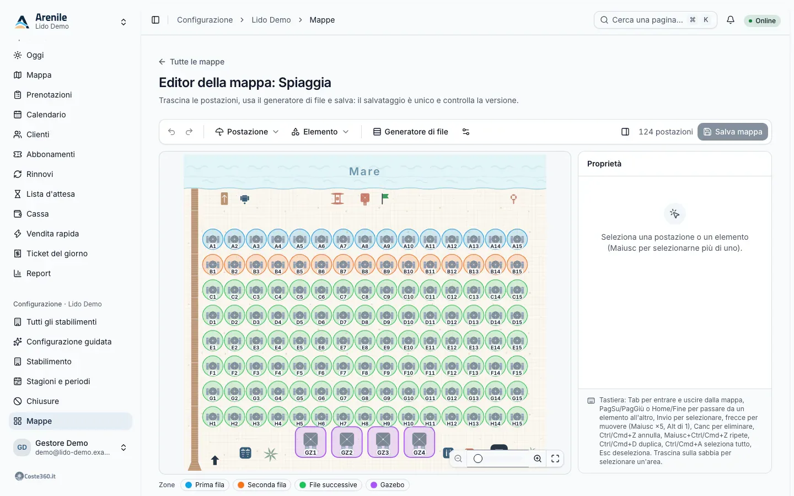Open Clienti in sidebar
The height and width of the screenshot is (496, 794).
tap(71, 134)
